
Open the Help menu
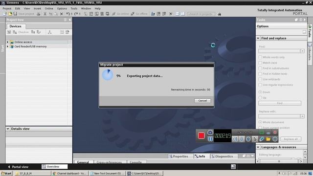click(x=97, y=9)
